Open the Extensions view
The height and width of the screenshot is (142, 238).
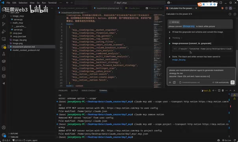click(4, 47)
